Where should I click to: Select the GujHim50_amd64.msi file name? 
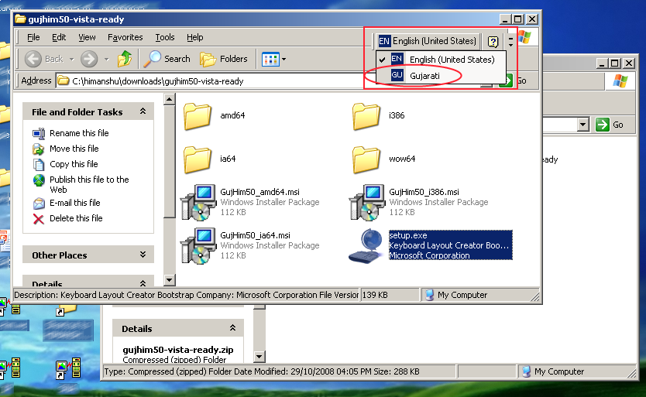tap(260, 192)
